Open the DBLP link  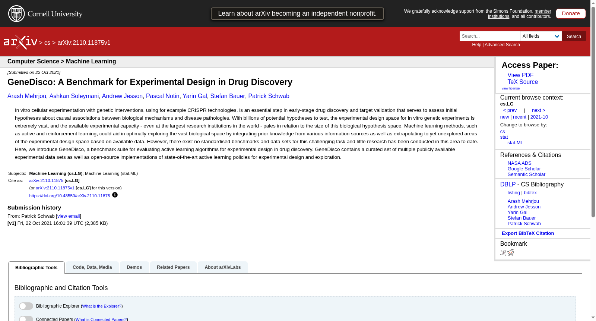tap(508, 185)
